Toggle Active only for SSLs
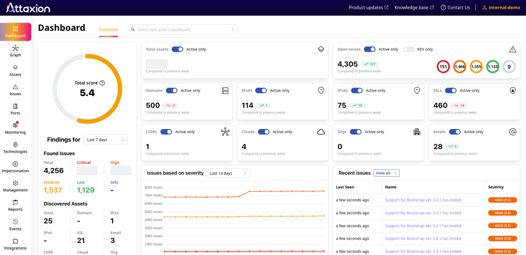526x255 pixels. pos(450,90)
